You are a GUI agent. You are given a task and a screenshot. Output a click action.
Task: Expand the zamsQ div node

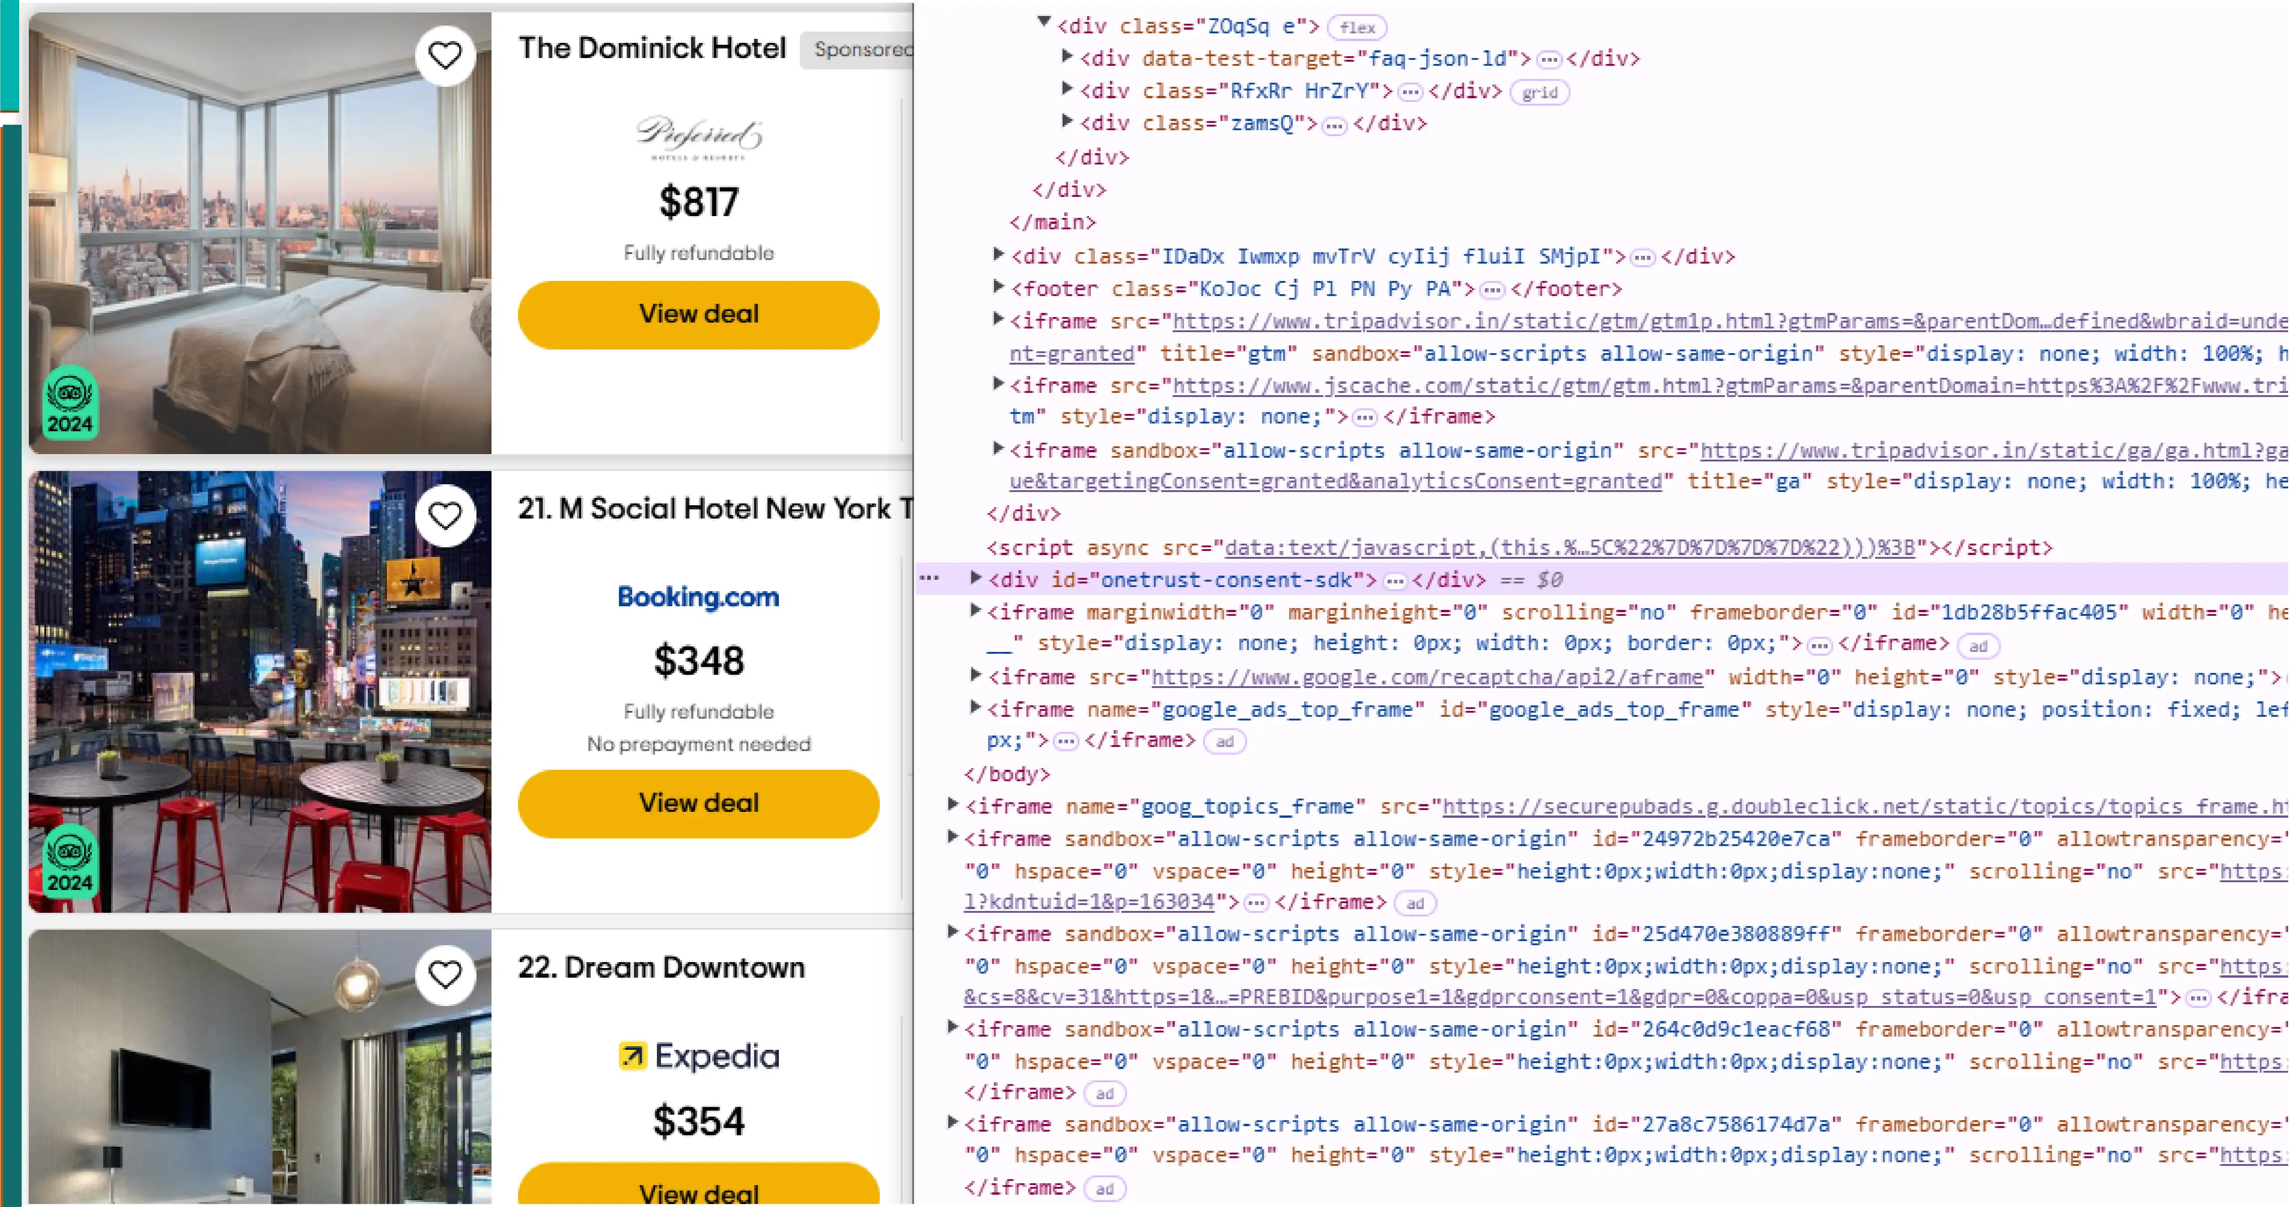(x=1067, y=120)
